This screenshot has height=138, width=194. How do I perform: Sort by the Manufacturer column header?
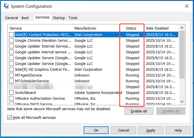point(98,28)
